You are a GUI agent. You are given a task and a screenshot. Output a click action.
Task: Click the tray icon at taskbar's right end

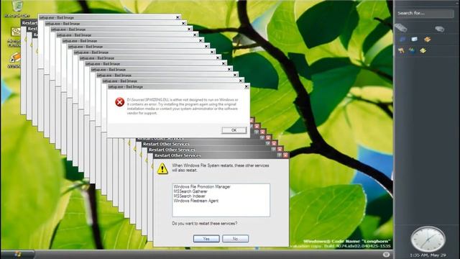point(386,255)
